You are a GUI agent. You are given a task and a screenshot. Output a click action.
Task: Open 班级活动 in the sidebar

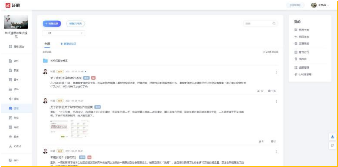(16, 46)
